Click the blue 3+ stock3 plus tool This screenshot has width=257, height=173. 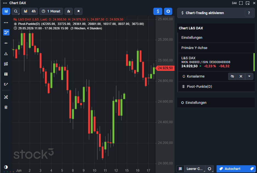pyautogui.click(x=6, y=32)
